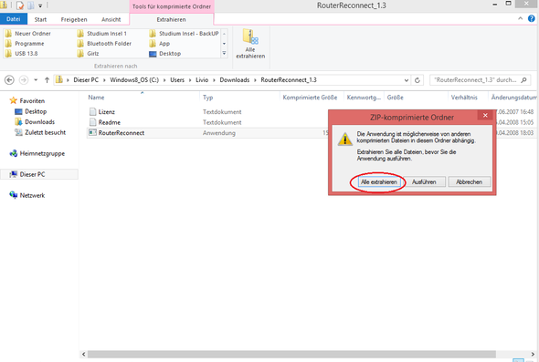The image size is (539, 362).
Task: Open the Extrahieren ribbon tab
Action: coord(171,19)
